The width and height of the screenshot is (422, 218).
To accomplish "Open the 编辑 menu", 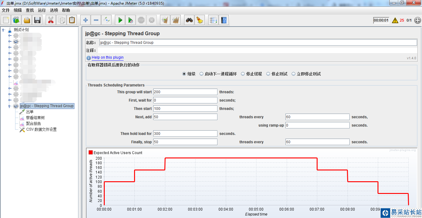I will pos(18,10).
